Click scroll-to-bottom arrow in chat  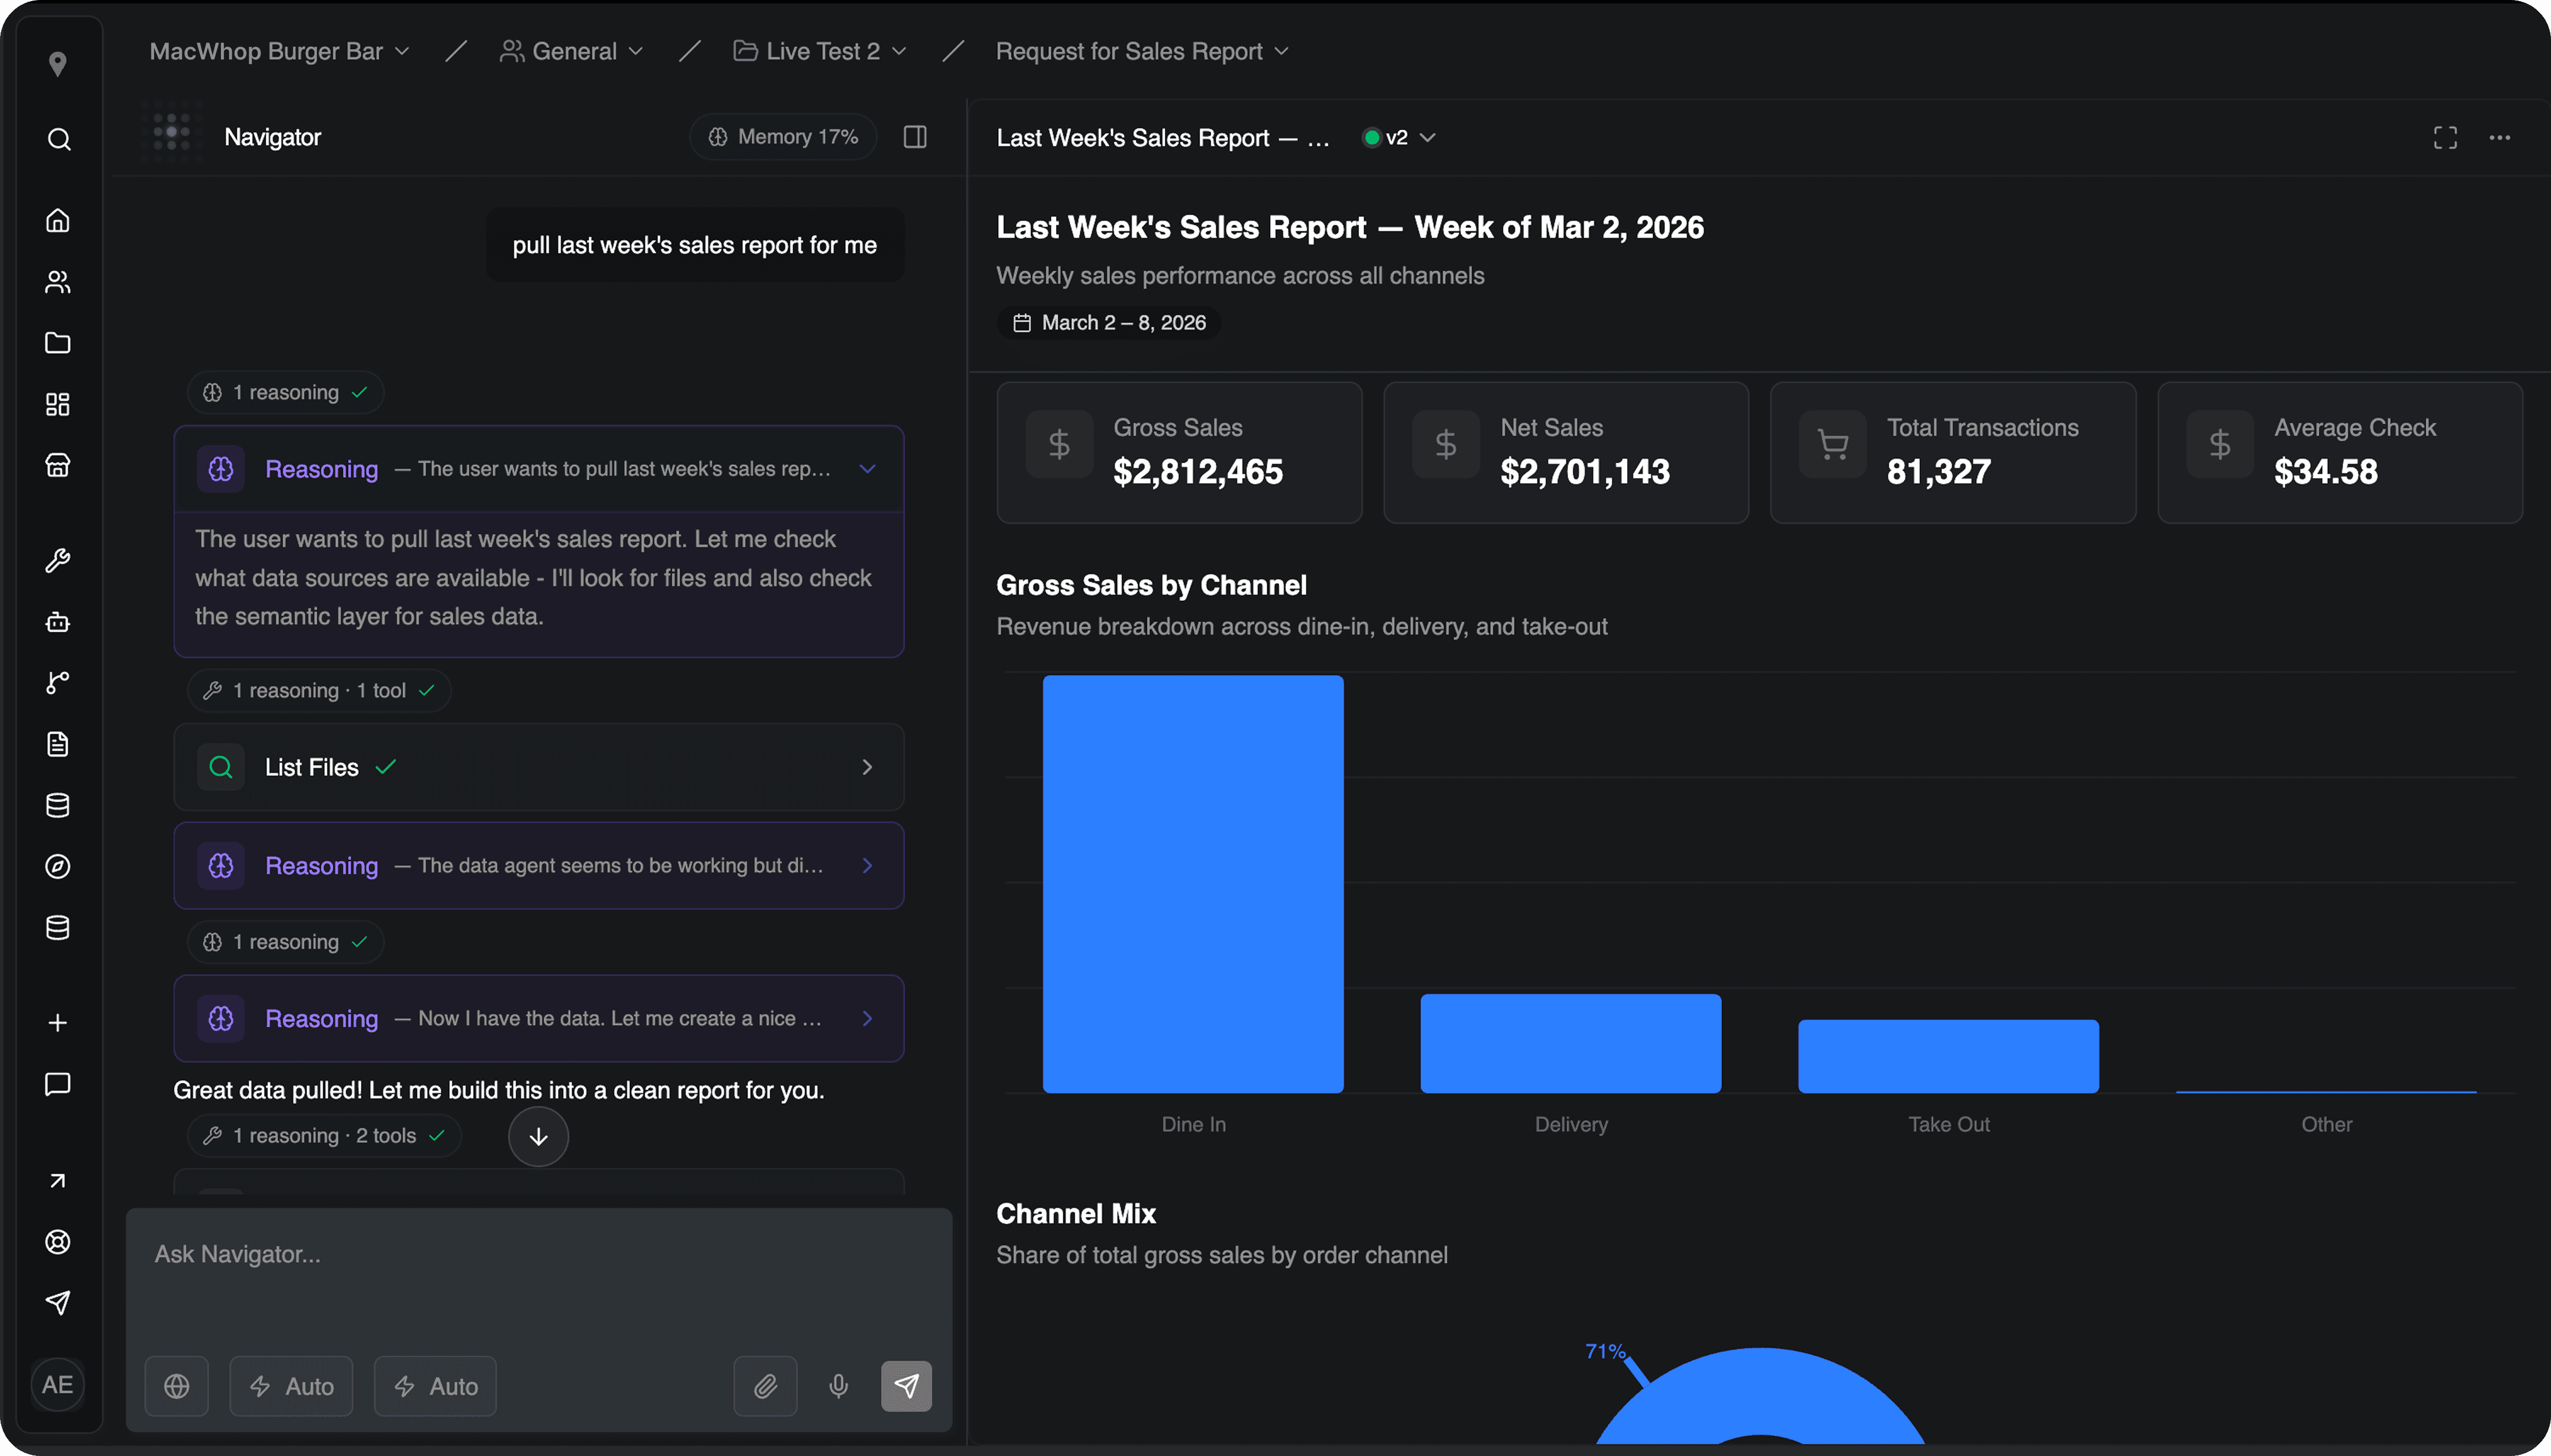(x=538, y=1136)
